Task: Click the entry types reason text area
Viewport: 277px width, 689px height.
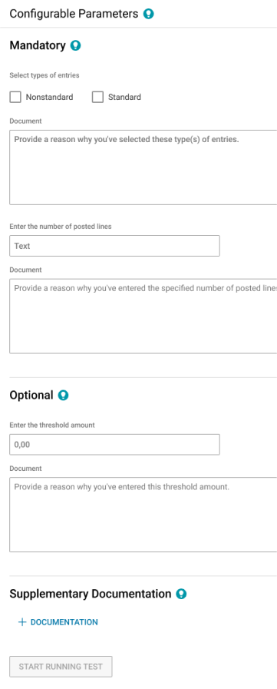Action: [143, 167]
